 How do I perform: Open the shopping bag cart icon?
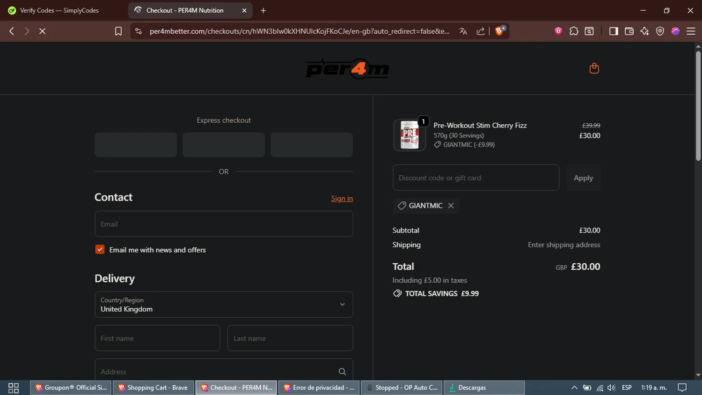coord(594,68)
